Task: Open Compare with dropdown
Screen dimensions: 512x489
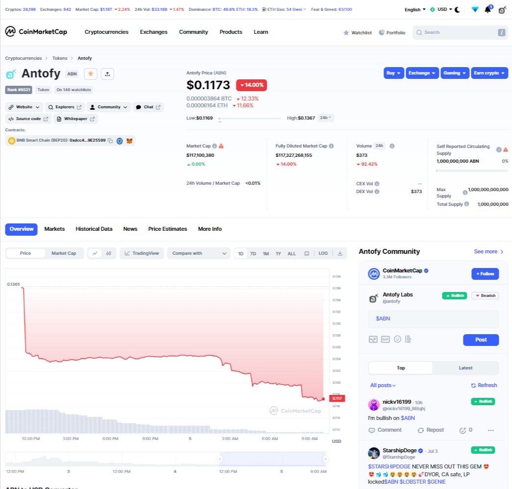Action: [x=199, y=253]
